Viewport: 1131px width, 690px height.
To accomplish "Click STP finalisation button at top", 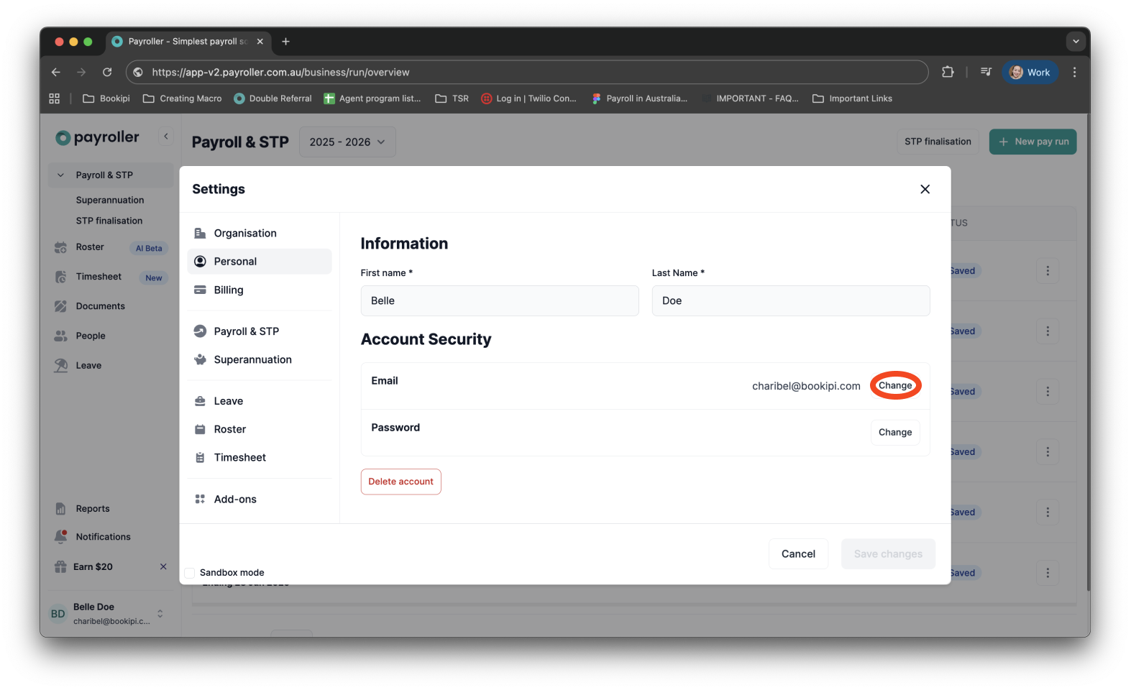I will point(938,142).
